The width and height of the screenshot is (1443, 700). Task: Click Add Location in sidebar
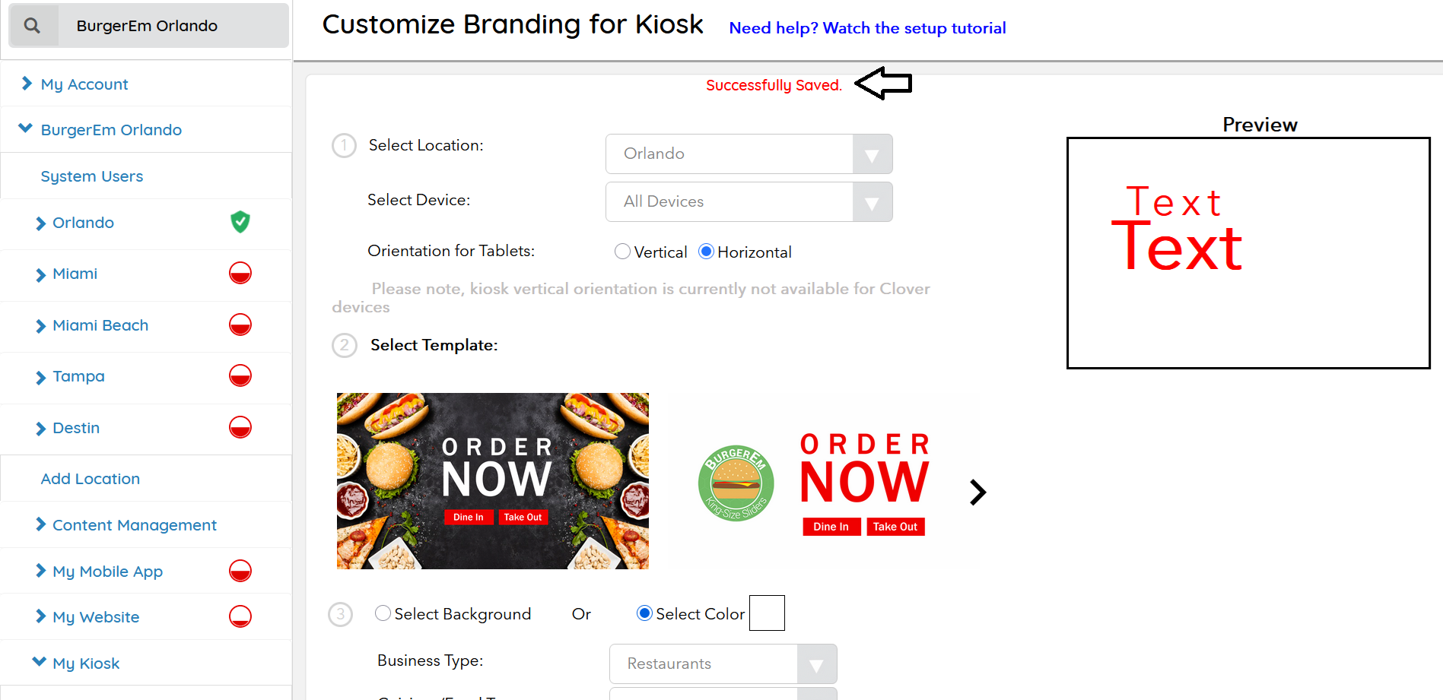(x=91, y=479)
